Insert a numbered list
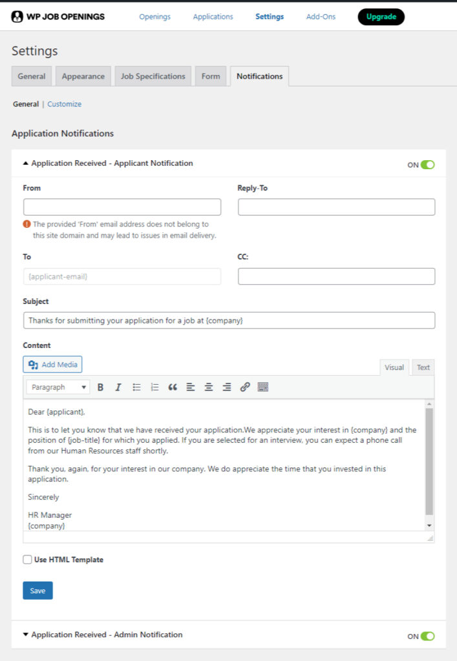 click(154, 387)
